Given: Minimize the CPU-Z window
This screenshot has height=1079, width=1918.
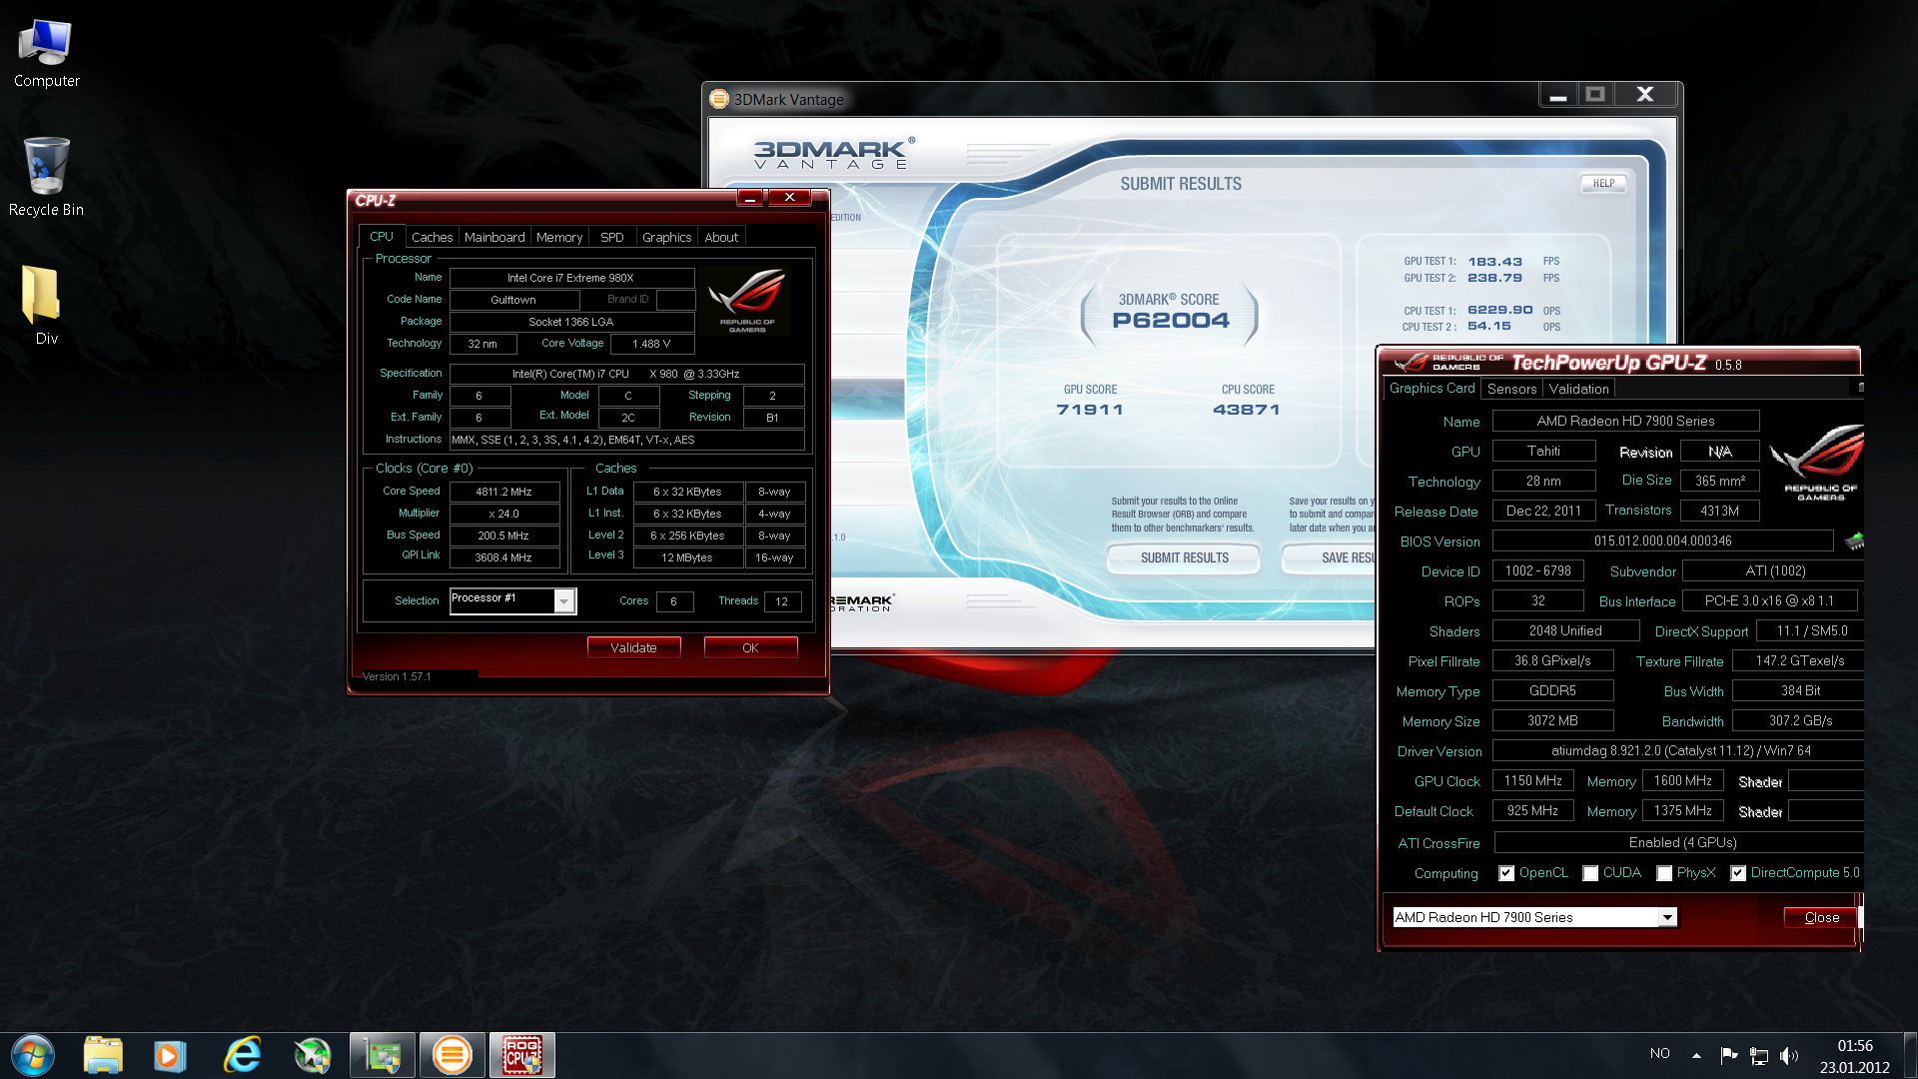Looking at the screenshot, I should (x=750, y=198).
